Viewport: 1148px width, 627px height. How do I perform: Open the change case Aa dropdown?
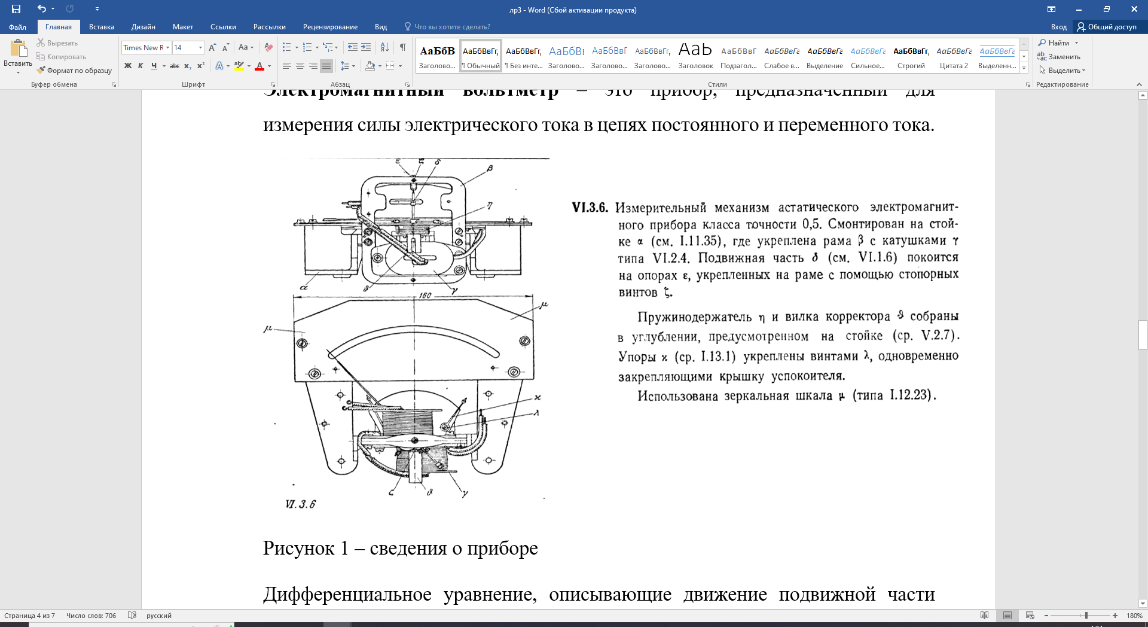(x=246, y=47)
